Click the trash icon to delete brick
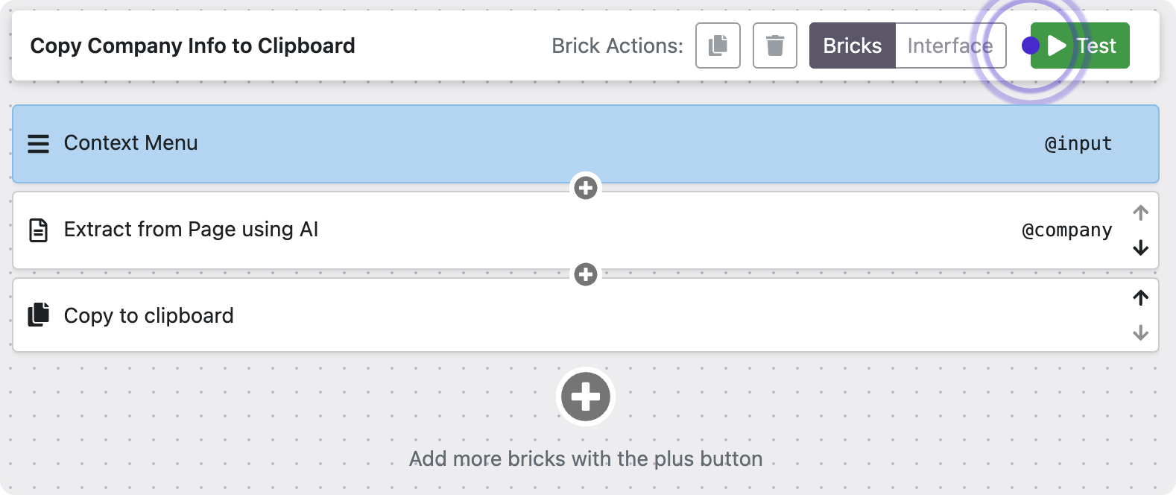1176x495 pixels. (775, 45)
